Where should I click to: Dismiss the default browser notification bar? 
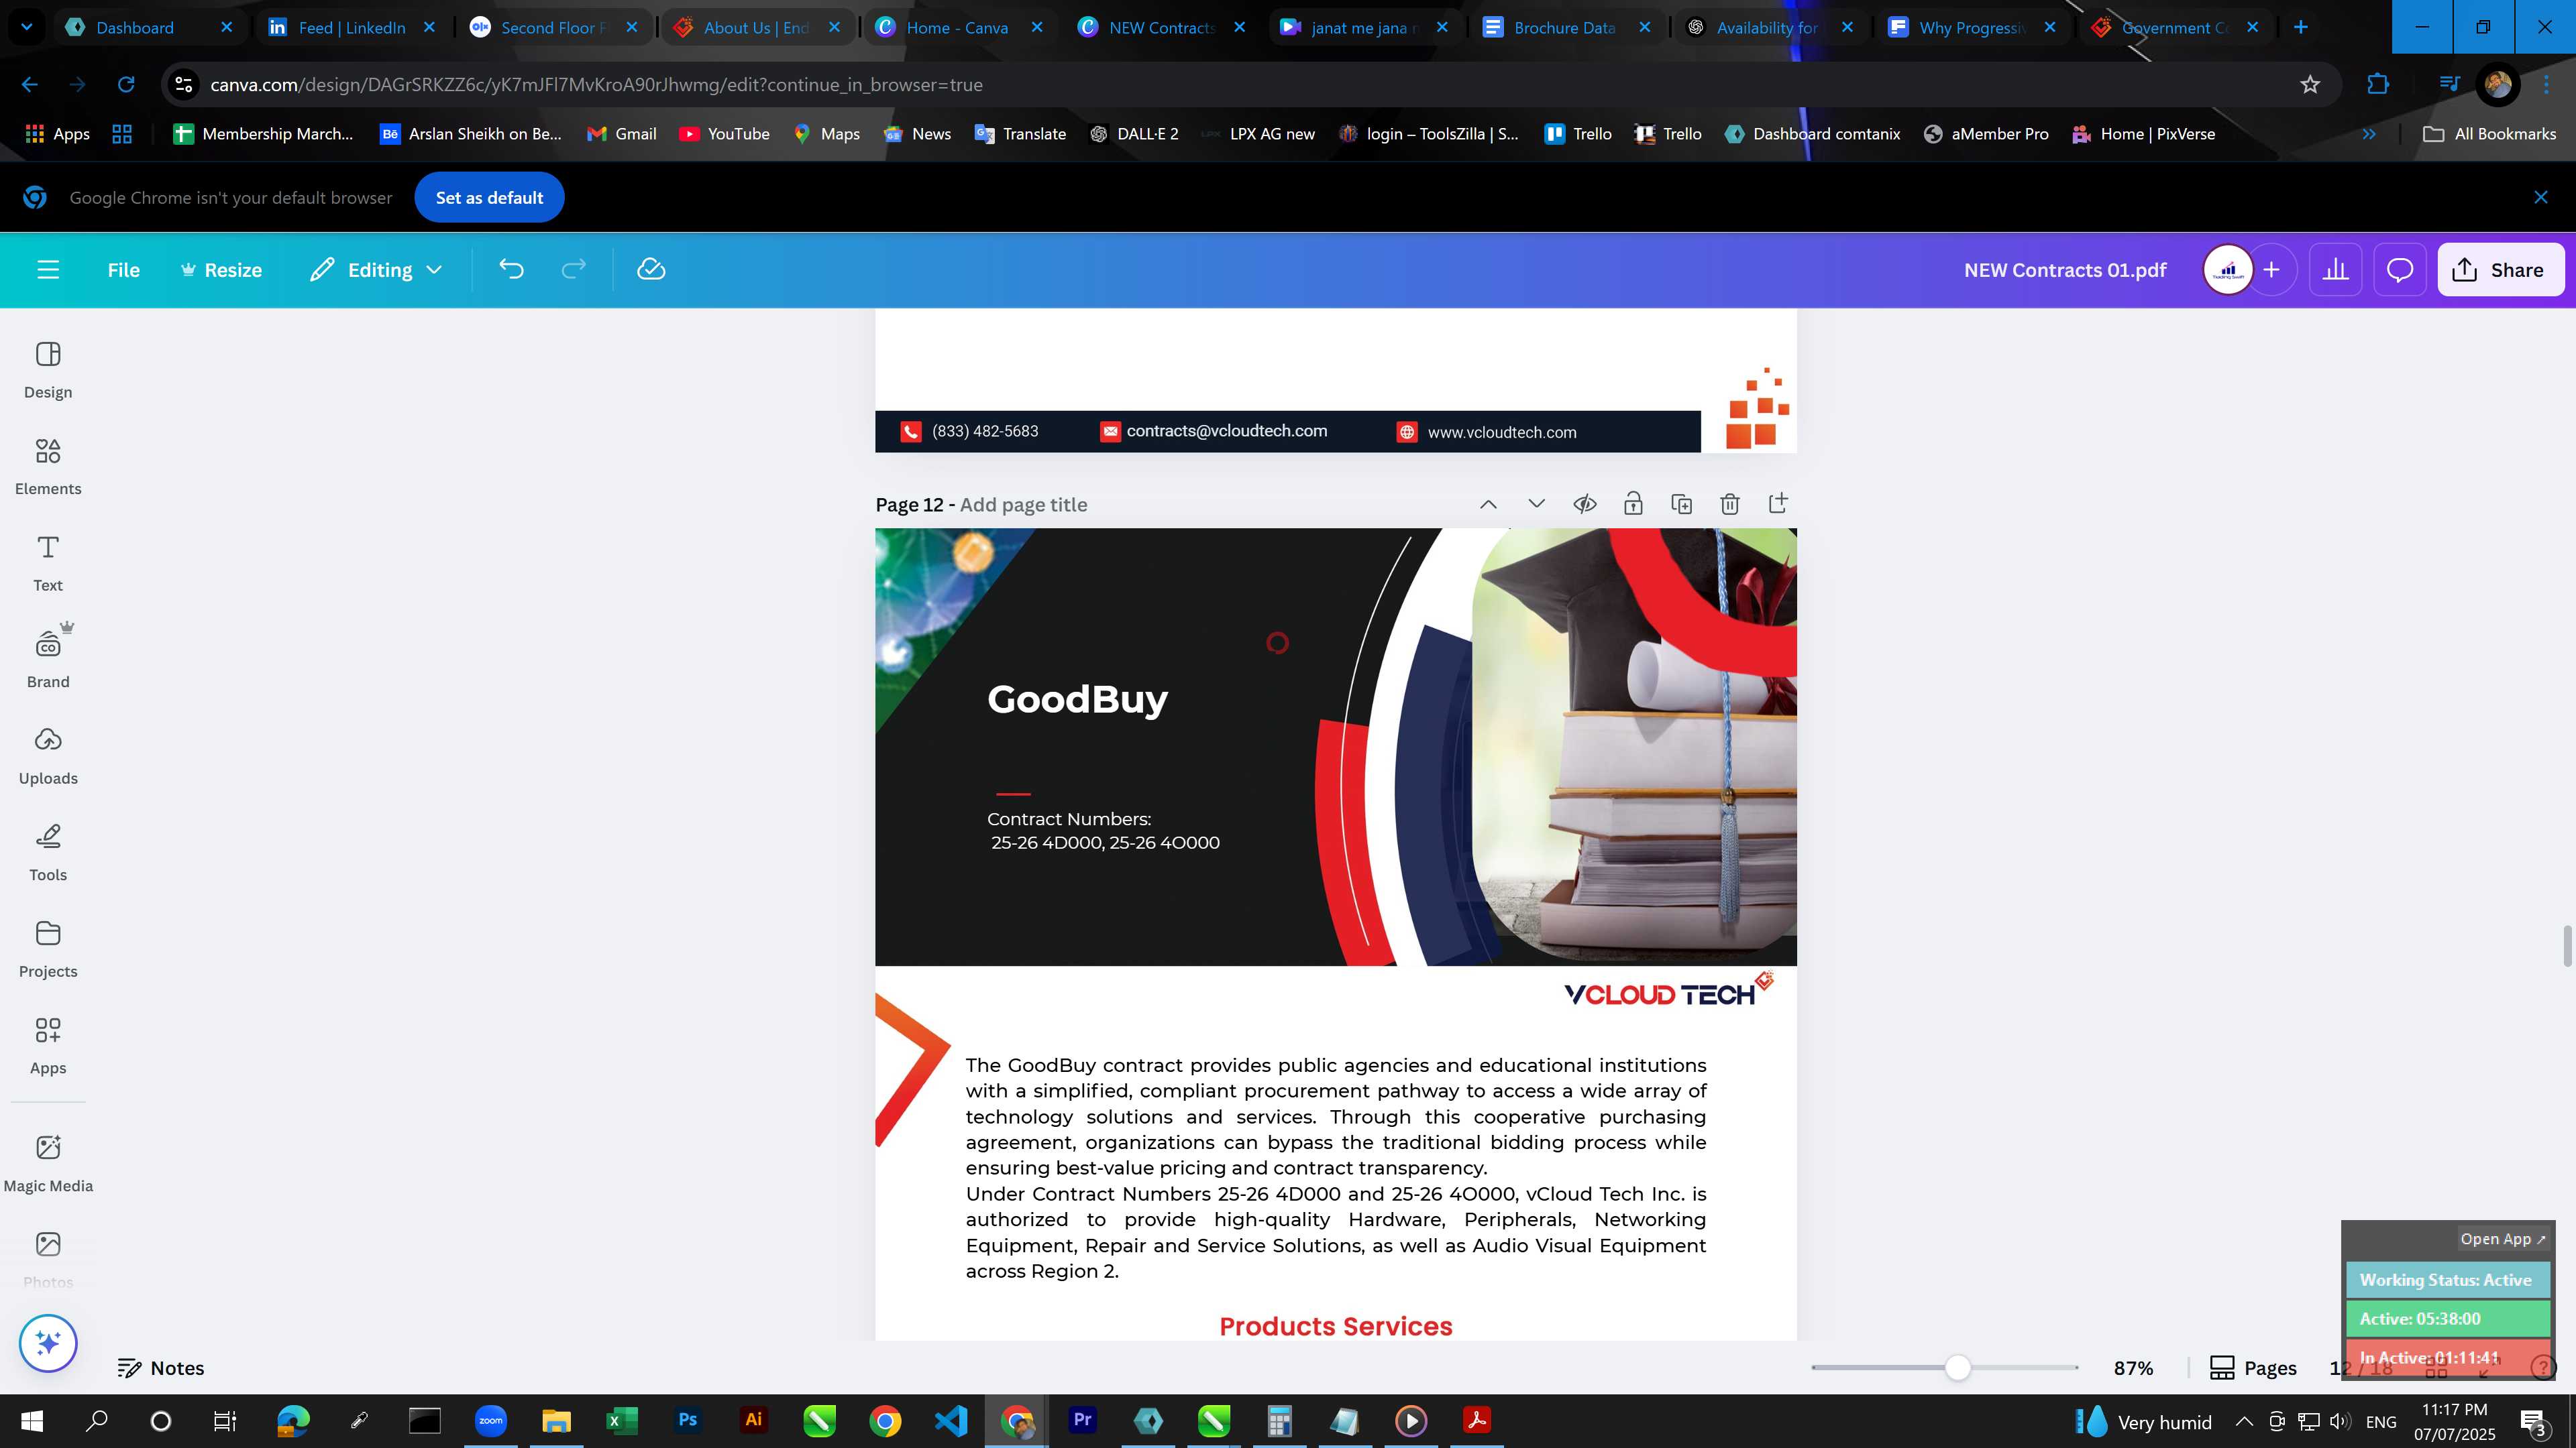2540,198
